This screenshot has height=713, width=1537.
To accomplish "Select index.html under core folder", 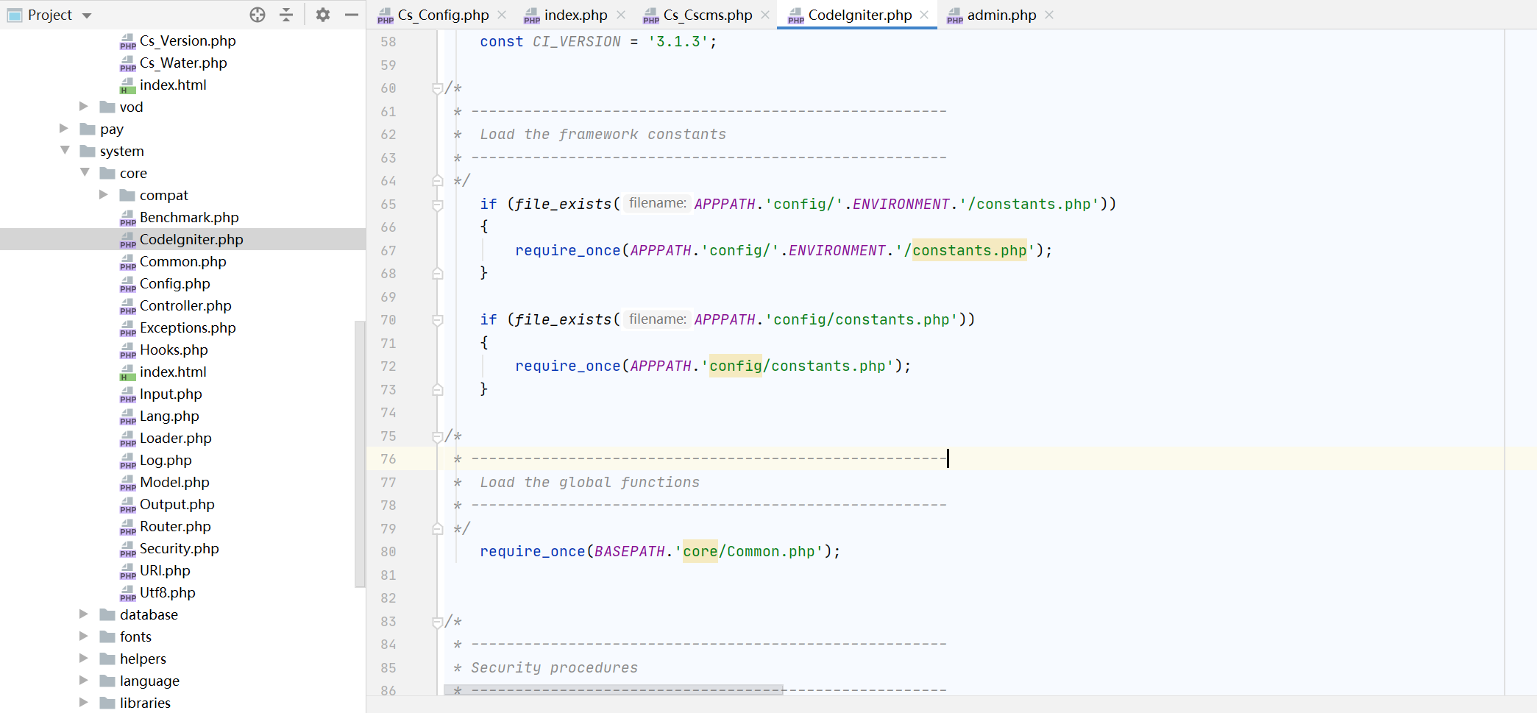I will click(173, 372).
